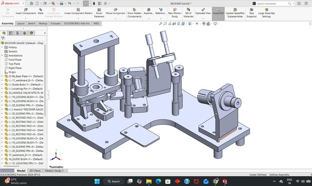Select Front Plane in the feature tree
Viewport: 312px width, 186px height.
click(x=15, y=60)
